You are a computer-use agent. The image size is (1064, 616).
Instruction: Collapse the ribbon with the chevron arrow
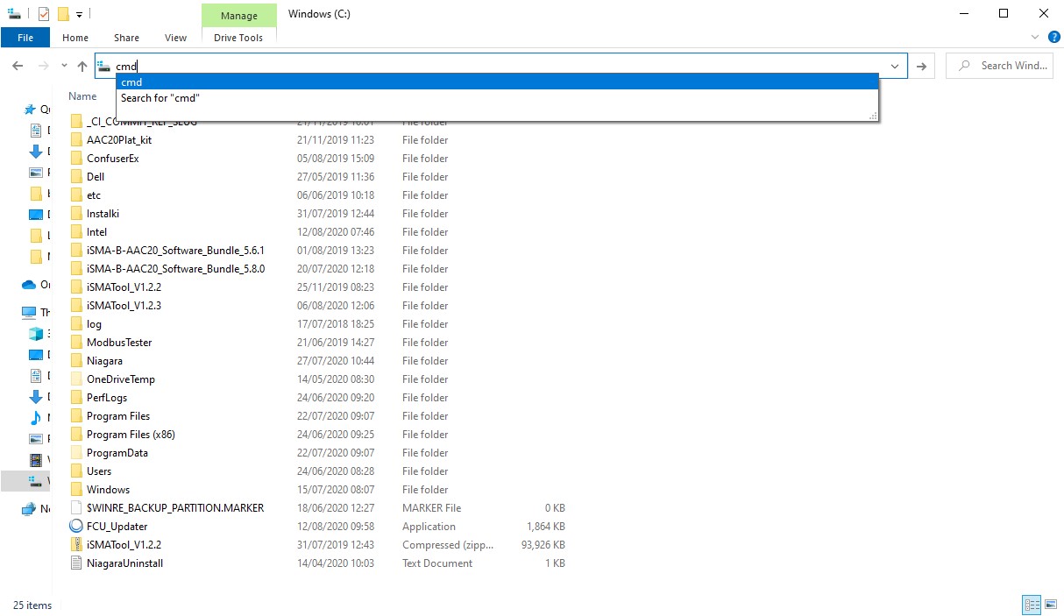pos(1035,37)
